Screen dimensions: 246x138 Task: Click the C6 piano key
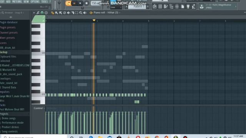(x=38, y=53)
